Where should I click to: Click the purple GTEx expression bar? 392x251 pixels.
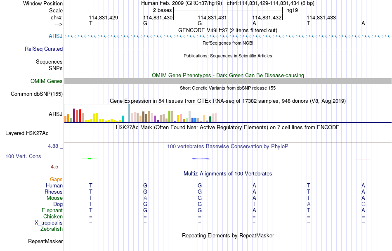click(x=155, y=119)
